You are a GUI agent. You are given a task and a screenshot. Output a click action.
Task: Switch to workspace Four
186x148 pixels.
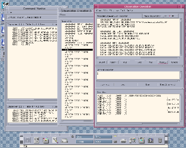click(x=103, y=142)
